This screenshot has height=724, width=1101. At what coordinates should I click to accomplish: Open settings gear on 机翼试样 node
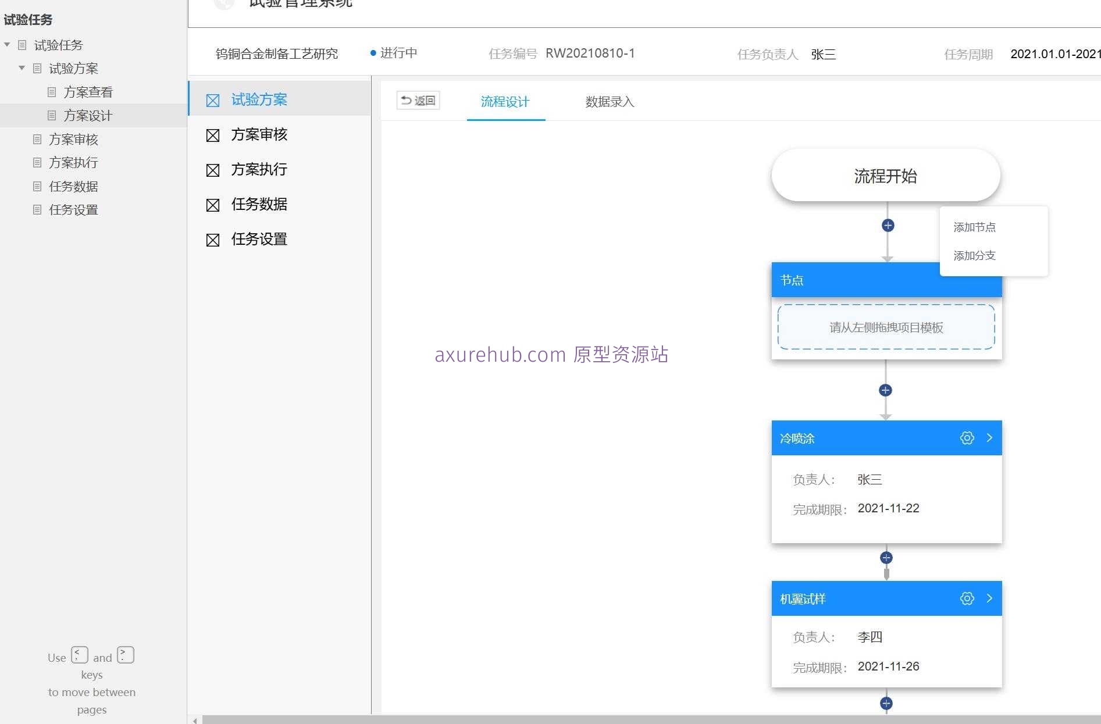click(x=967, y=598)
